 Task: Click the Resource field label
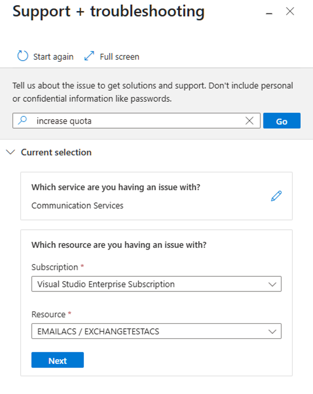[x=49, y=314]
